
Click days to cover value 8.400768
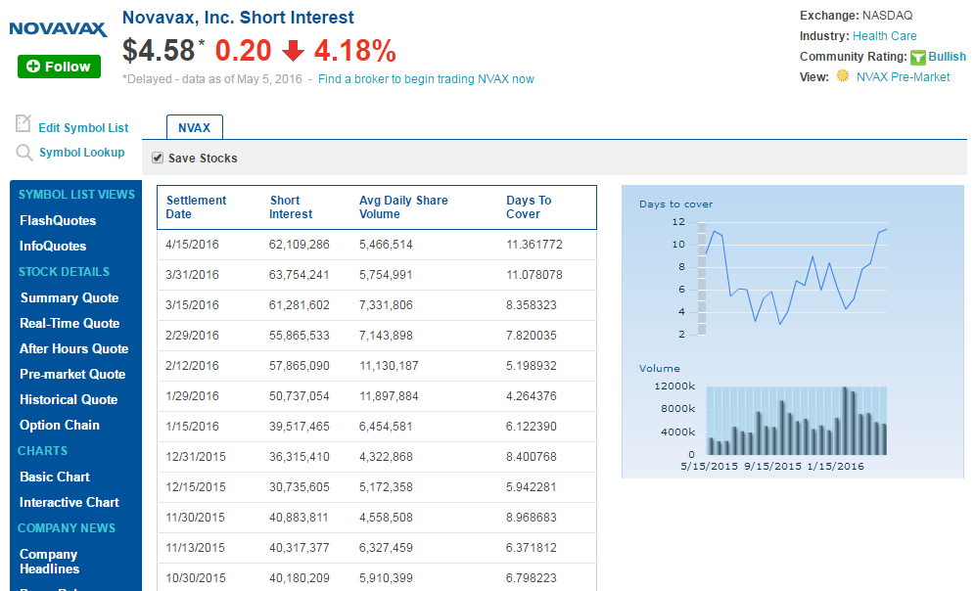531,457
